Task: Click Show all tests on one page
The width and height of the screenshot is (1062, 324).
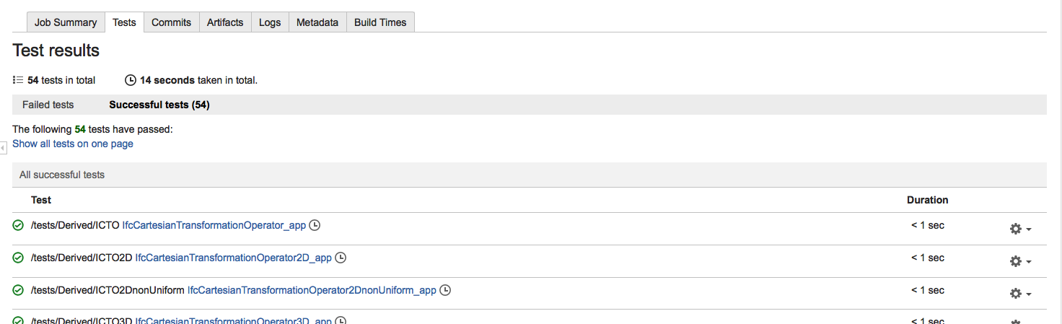Action: 73,144
